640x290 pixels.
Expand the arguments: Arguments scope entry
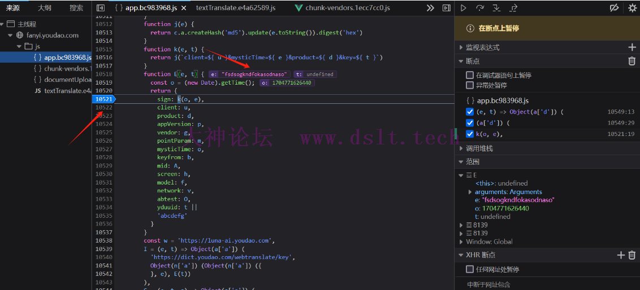[x=470, y=192]
